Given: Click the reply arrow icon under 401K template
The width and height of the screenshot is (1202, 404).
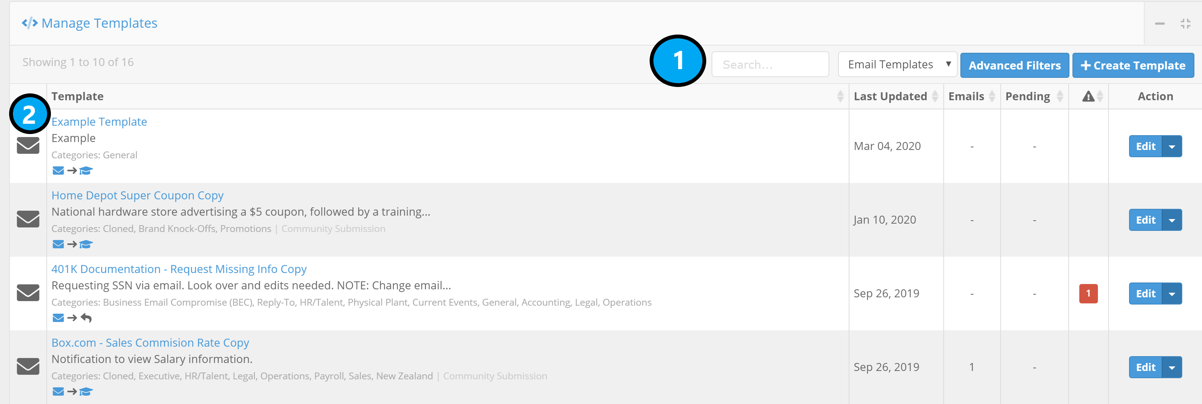Looking at the screenshot, I should (x=86, y=318).
